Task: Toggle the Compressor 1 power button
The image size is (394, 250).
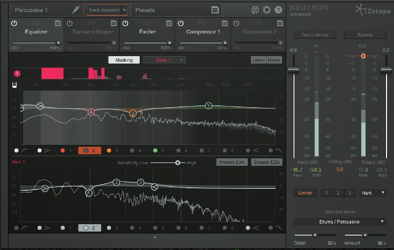Action: tap(181, 23)
